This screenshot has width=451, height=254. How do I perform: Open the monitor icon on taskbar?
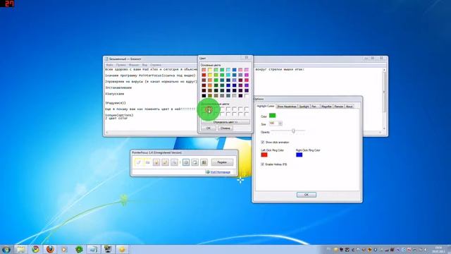[108, 249]
